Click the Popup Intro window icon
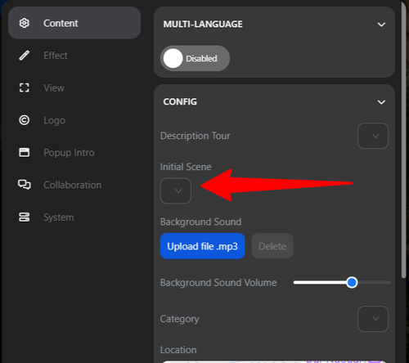 pyautogui.click(x=25, y=152)
